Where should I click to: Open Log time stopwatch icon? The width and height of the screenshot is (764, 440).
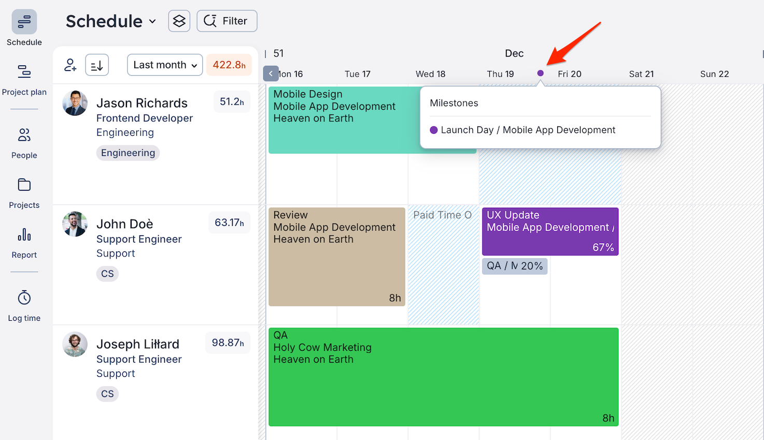click(24, 298)
